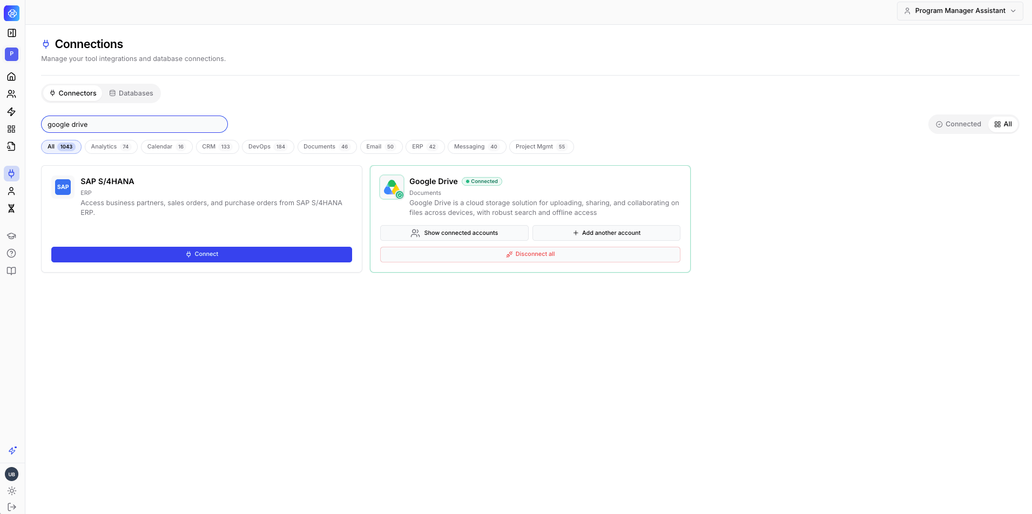The height and width of the screenshot is (514, 1032).
Task: Toggle the light theme sun icon
Action: 12,491
